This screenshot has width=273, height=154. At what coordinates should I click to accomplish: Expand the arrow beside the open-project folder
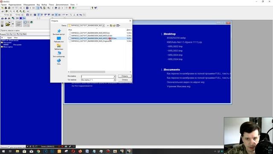coord(13,24)
